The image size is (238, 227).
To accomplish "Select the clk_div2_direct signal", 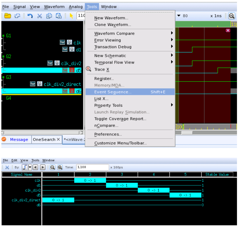I will coord(62,84).
